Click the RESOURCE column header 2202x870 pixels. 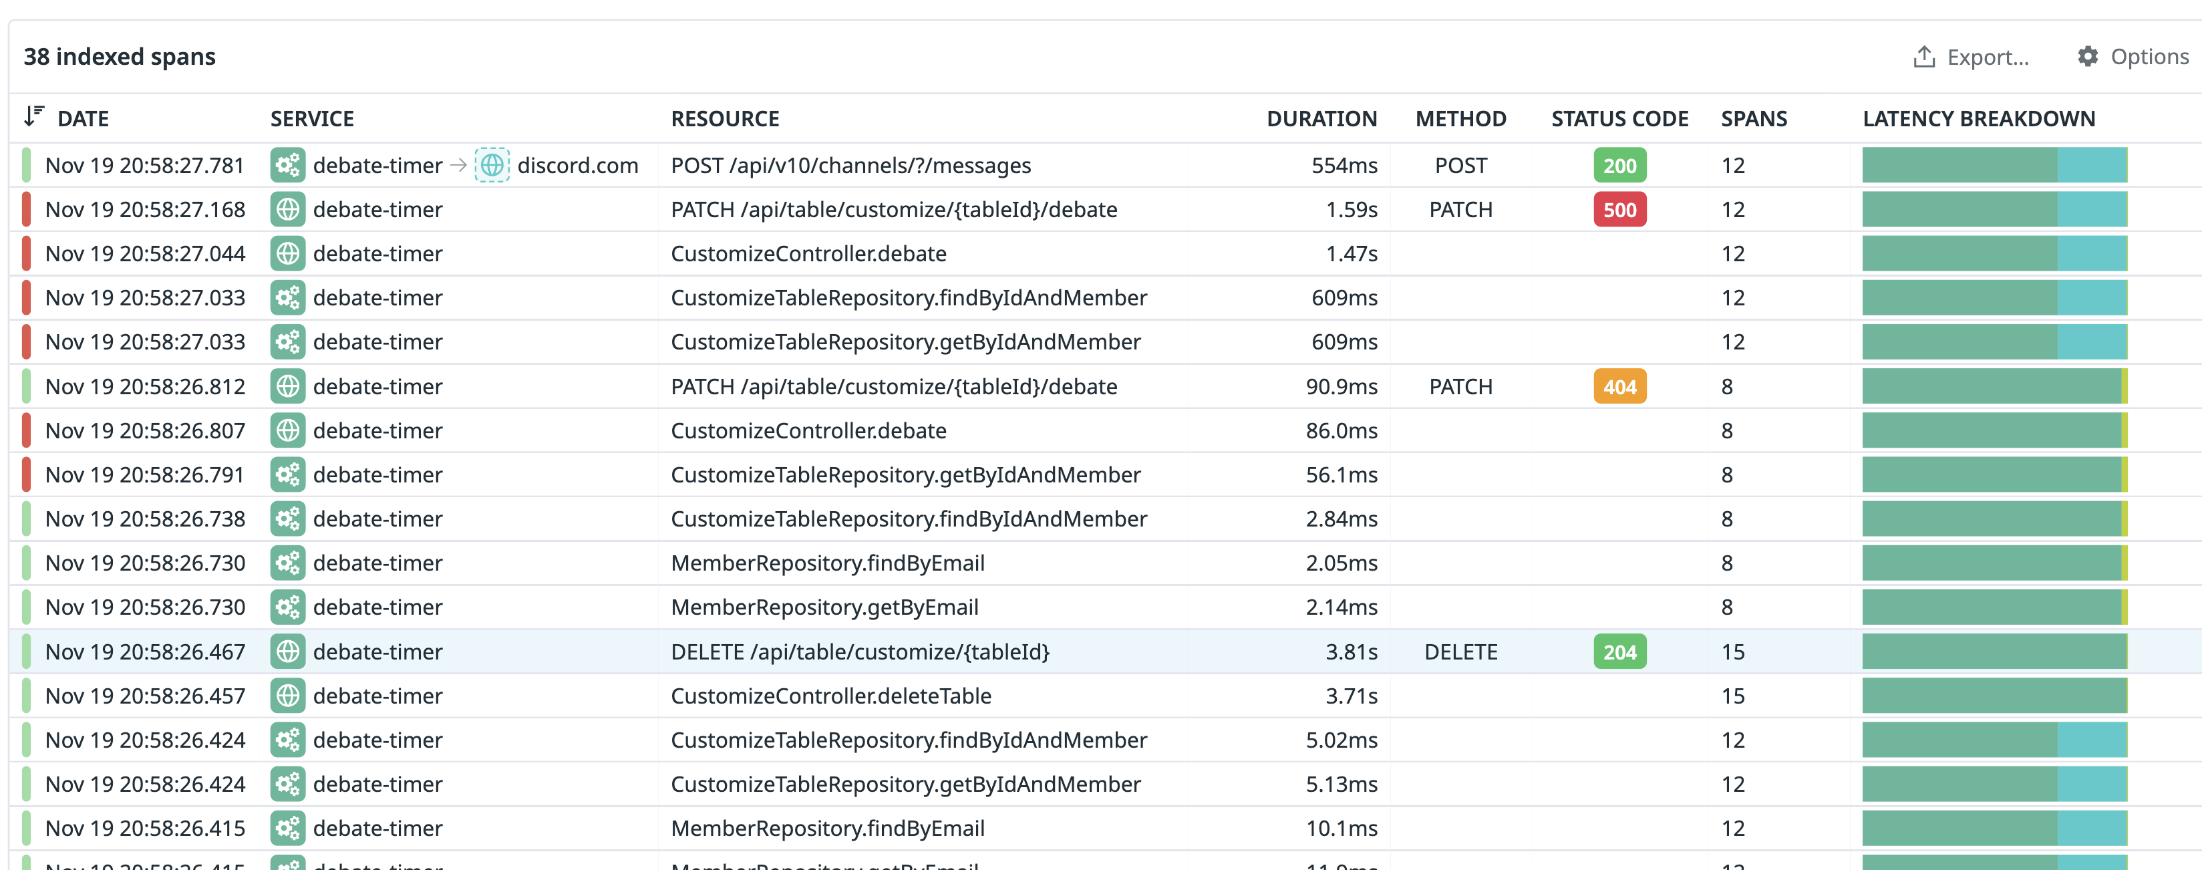point(724,119)
